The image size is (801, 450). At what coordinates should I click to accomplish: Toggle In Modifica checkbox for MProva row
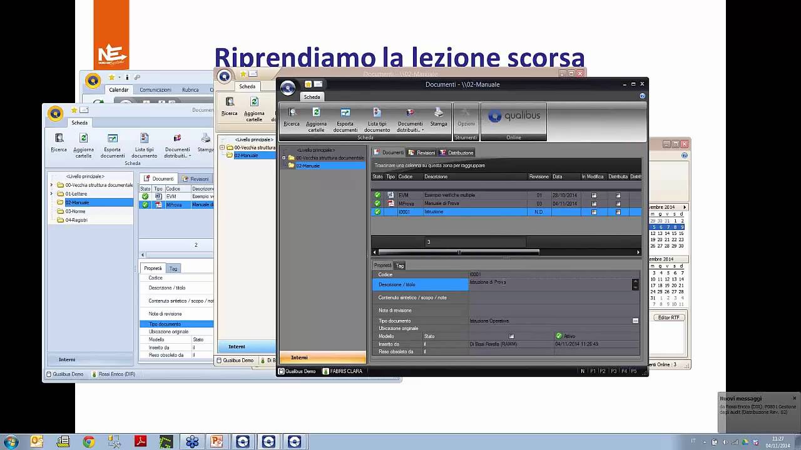594,204
